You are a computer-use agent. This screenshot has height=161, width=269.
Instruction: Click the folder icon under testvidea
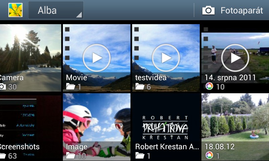click(x=140, y=87)
